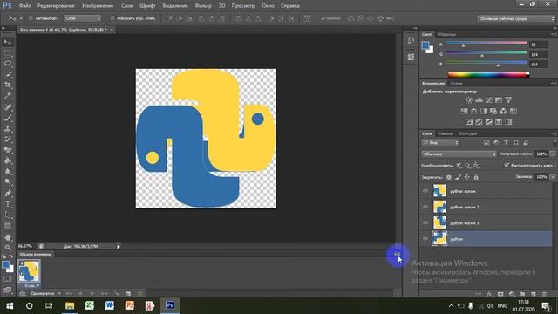
Task: Open the Файл menu
Action: (25, 6)
